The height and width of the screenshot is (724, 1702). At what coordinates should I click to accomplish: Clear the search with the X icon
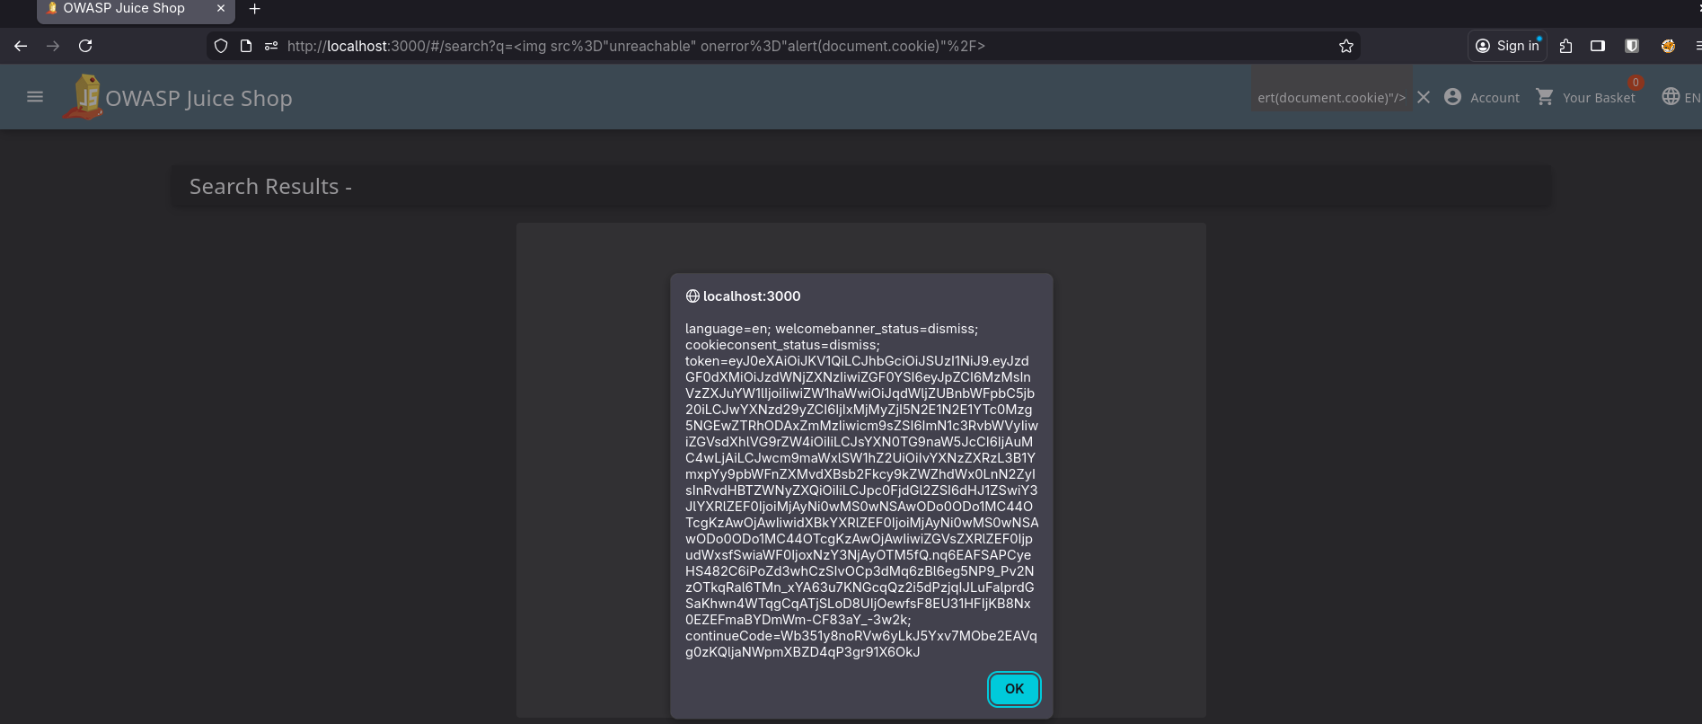[1424, 97]
